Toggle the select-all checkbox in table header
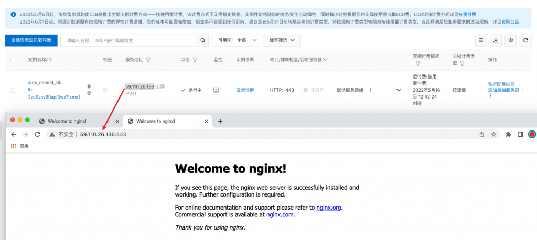 (13, 60)
